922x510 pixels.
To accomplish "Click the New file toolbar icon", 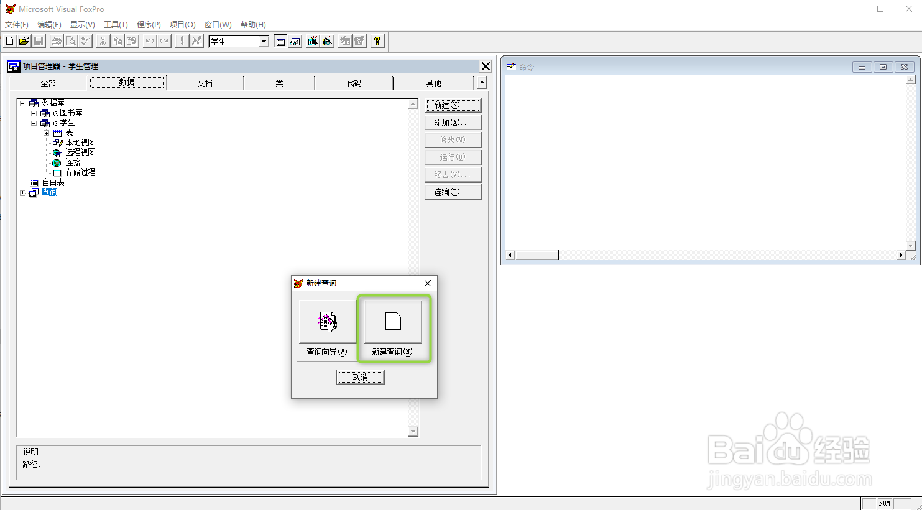I will click(9, 41).
